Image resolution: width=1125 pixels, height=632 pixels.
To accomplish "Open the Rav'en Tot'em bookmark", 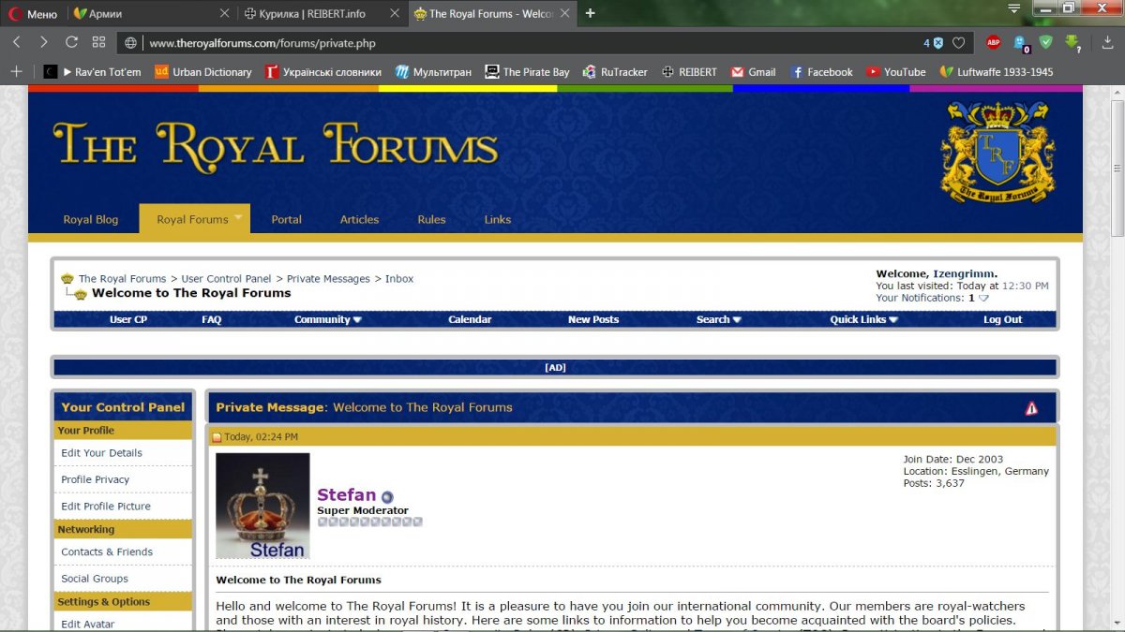I will click(x=93, y=72).
